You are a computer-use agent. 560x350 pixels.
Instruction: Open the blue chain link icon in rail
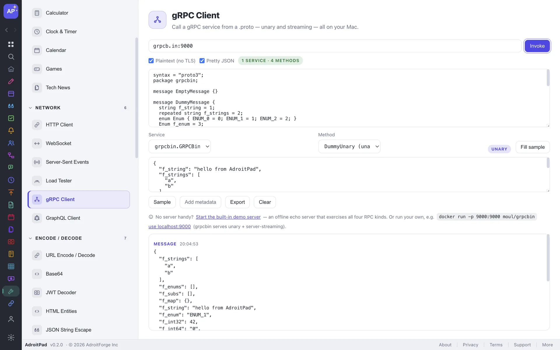click(x=11, y=303)
